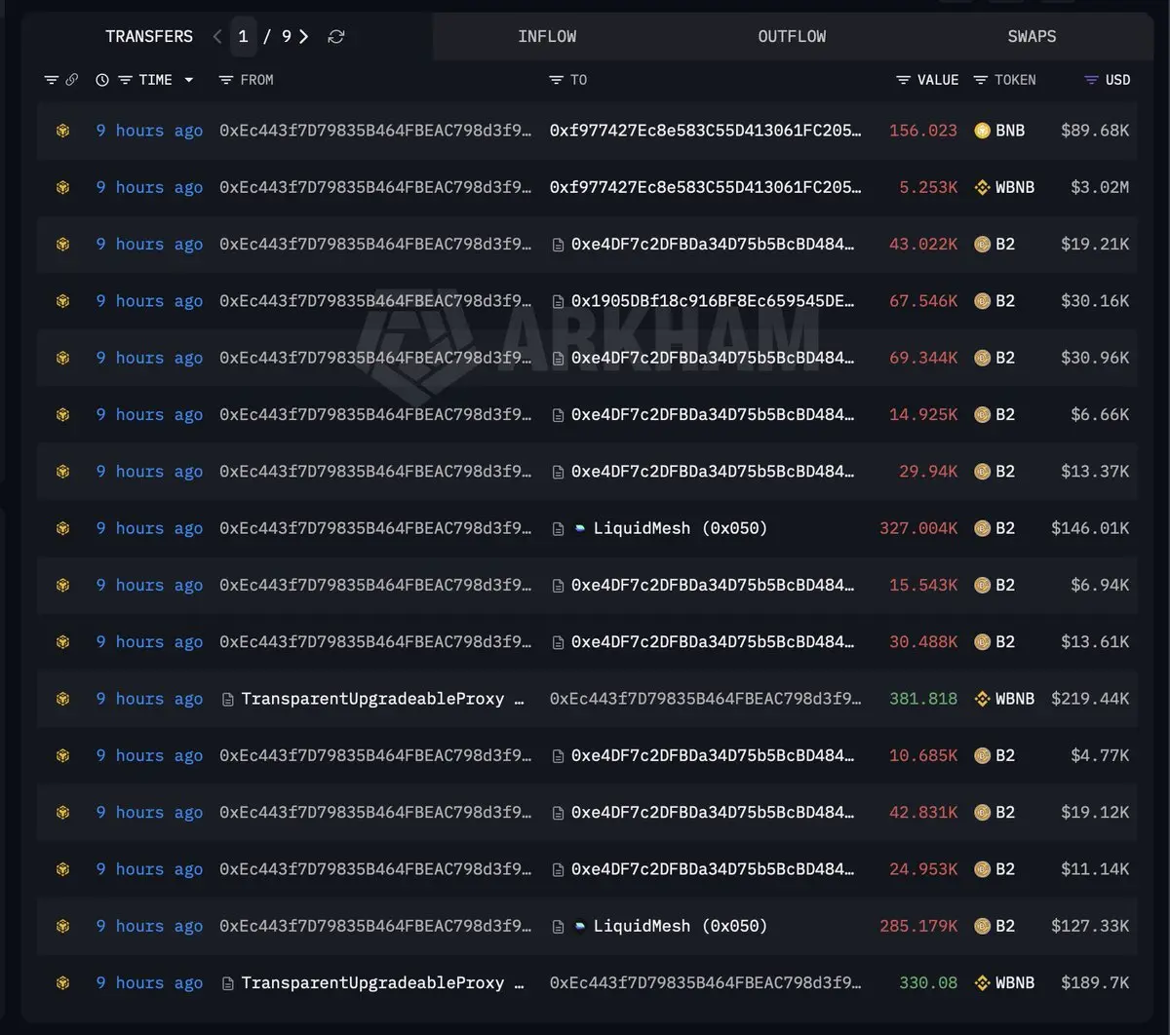Click the BNB chain cube icon in first row
1170x1035 pixels.
point(63,131)
